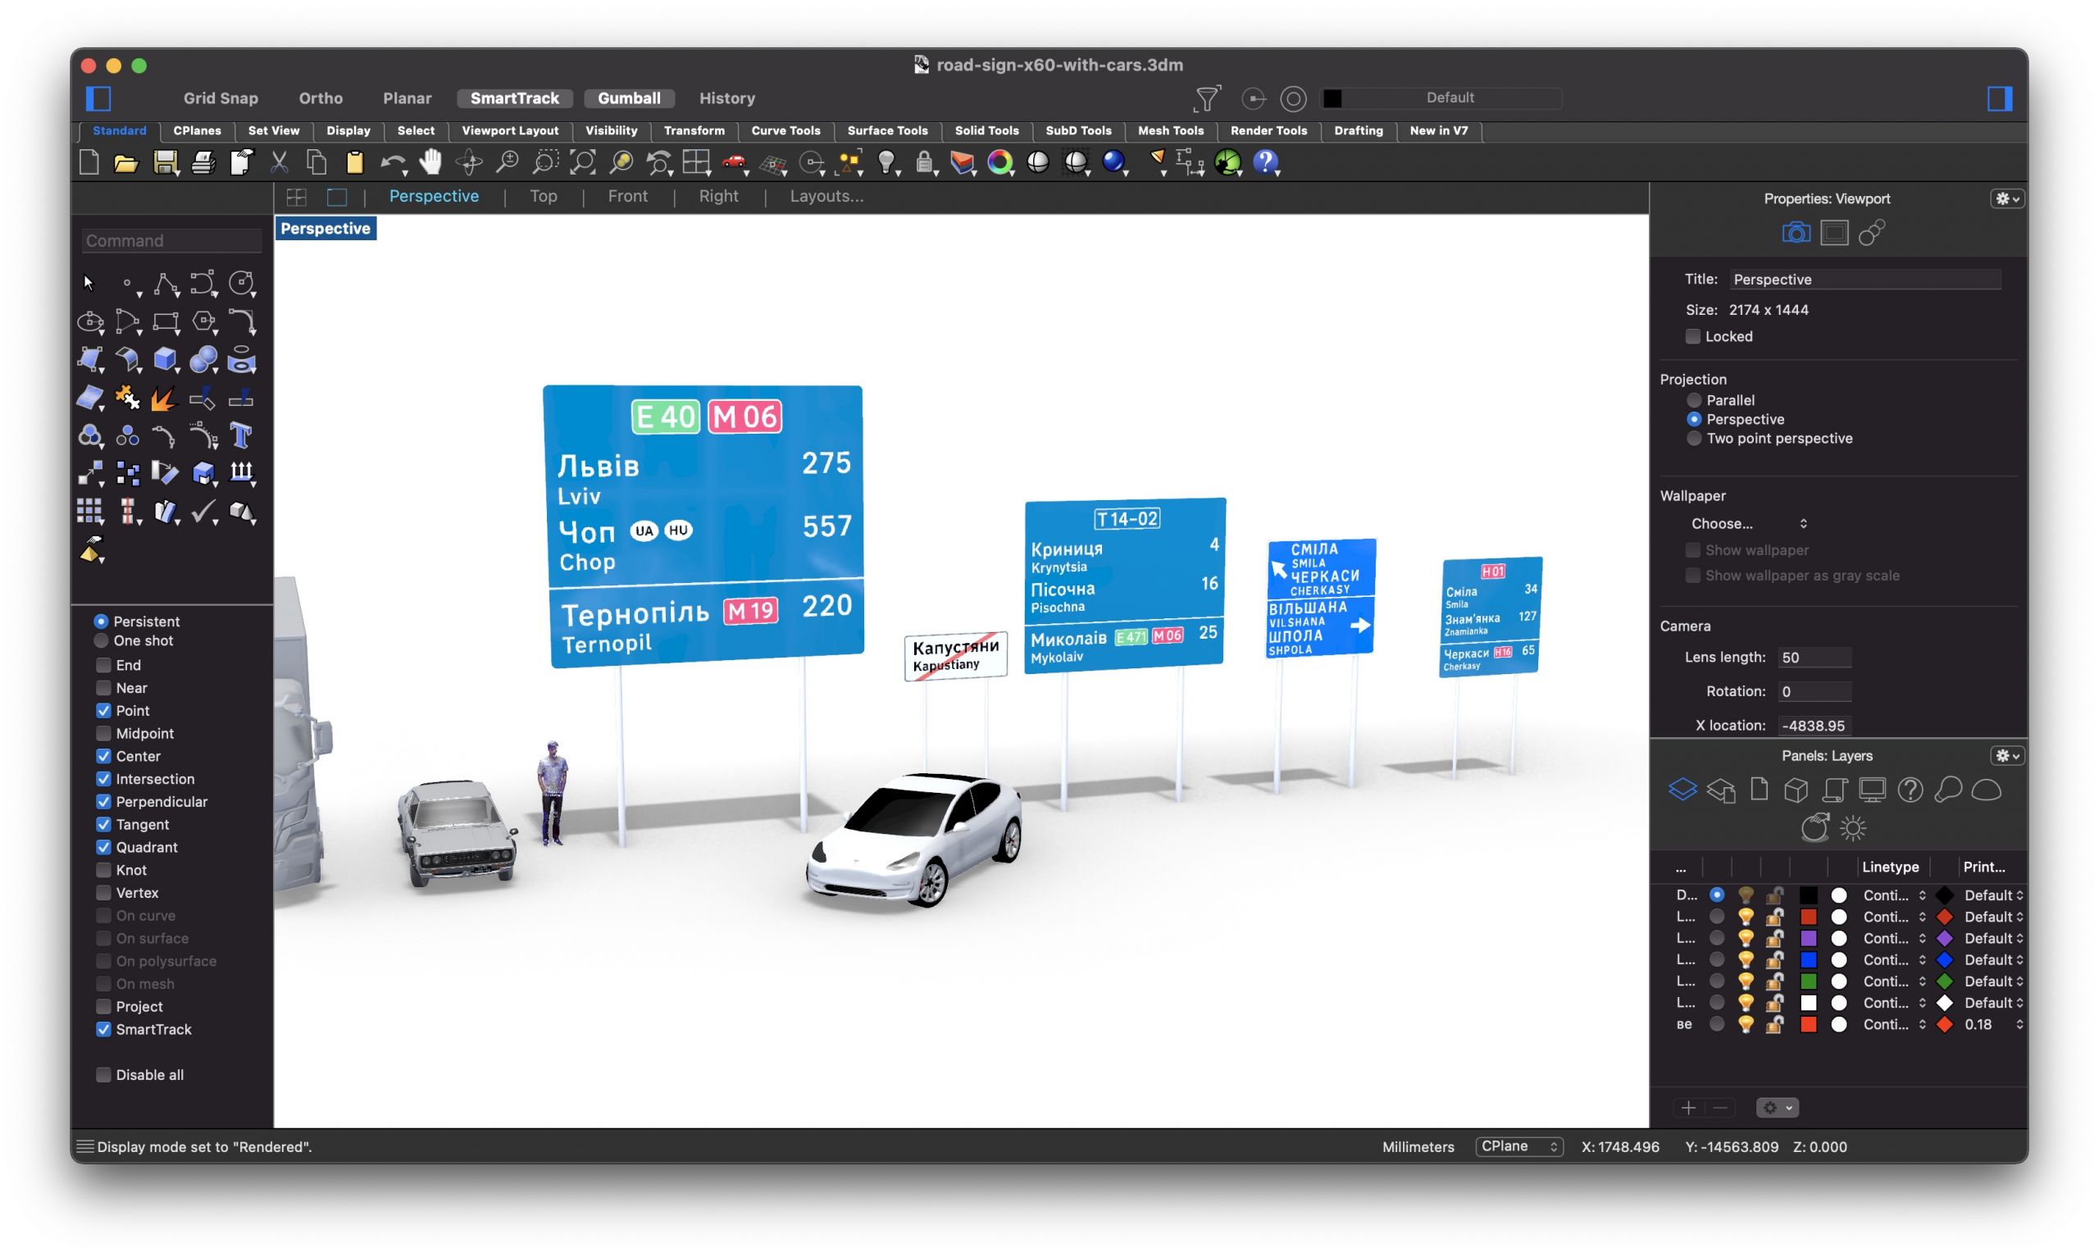Switch to the Mesh Tools tab
Image resolution: width=2099 pixels, height=1257 pixels.
pos(1170,130)
